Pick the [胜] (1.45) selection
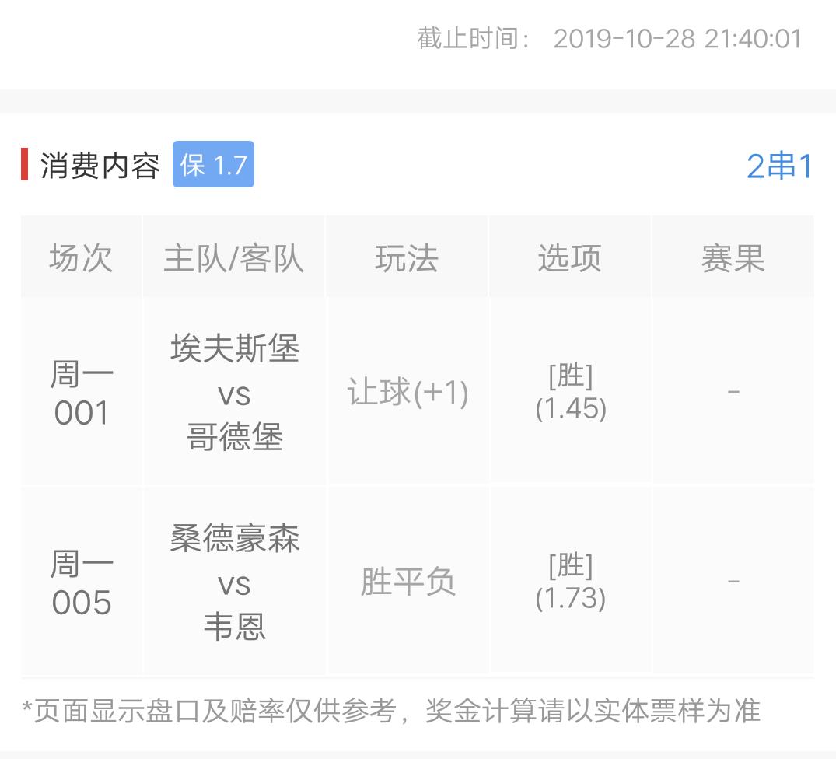This screenshot has width=836, height=759. click(x=569, y=393)
